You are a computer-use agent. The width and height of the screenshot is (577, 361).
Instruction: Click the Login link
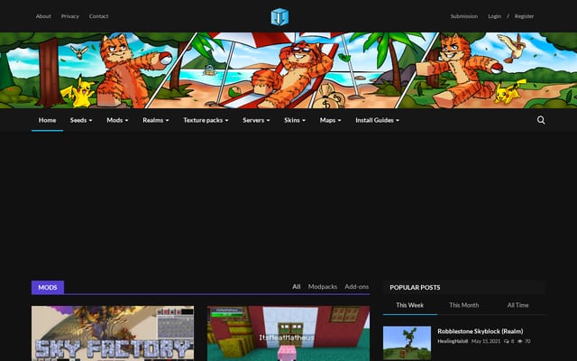[x=494, y=16]
